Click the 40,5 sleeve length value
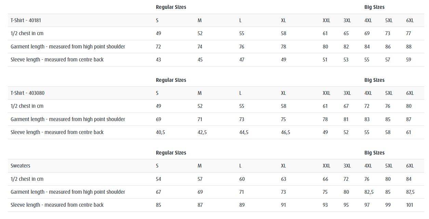The image size is (429, 219). point(160,132)
